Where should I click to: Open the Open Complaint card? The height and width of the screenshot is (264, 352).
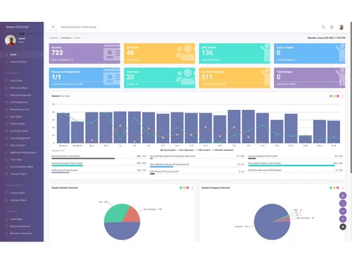tap(310, 54)
